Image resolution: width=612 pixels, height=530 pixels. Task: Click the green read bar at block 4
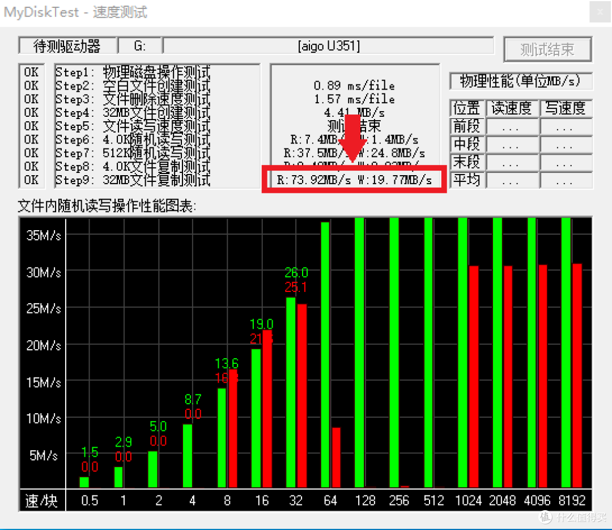pyautogui.click(x=188, y=456)
